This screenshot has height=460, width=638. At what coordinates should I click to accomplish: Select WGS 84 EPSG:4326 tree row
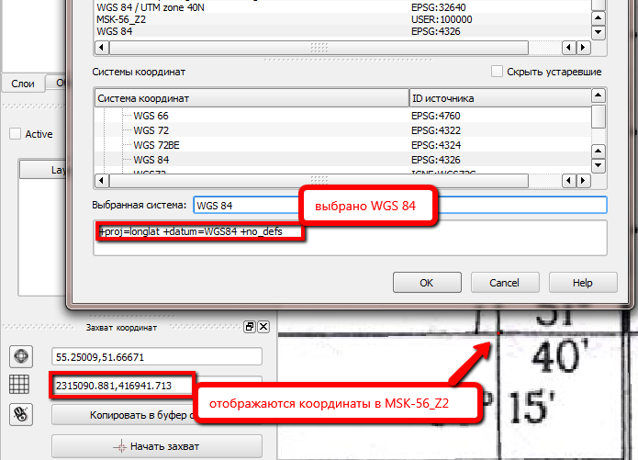point(342,160)
